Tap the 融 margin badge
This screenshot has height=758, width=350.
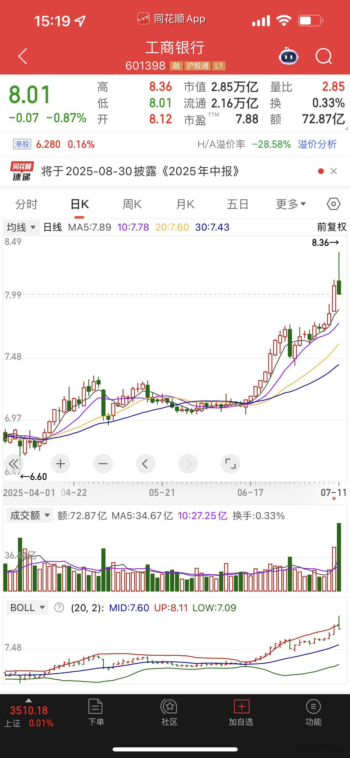pos(176,65)
